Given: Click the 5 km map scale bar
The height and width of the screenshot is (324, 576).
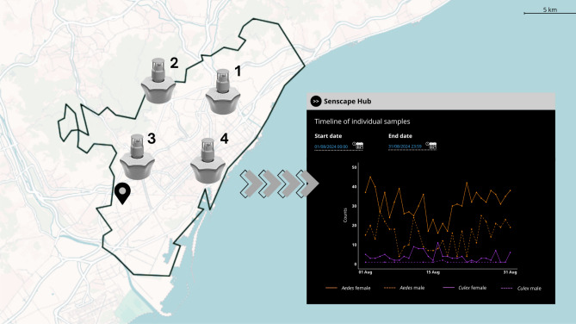Looking at the screenshot, I should (549, 11).
